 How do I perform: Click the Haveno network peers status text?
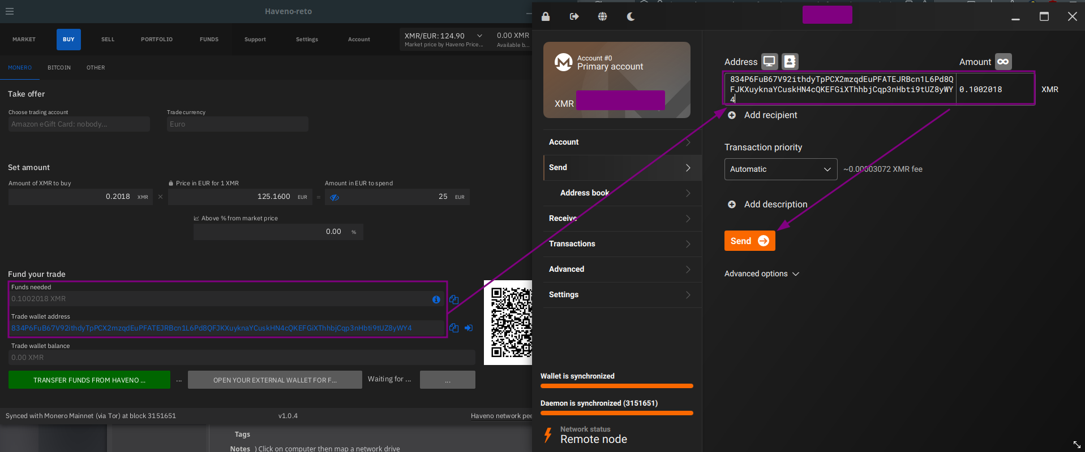501,416
